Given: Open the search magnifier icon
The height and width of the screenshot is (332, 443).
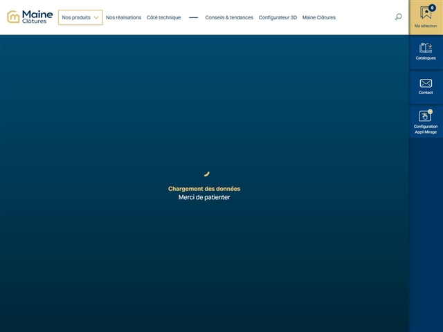Looking at the screenshot, I should [398, 17].
